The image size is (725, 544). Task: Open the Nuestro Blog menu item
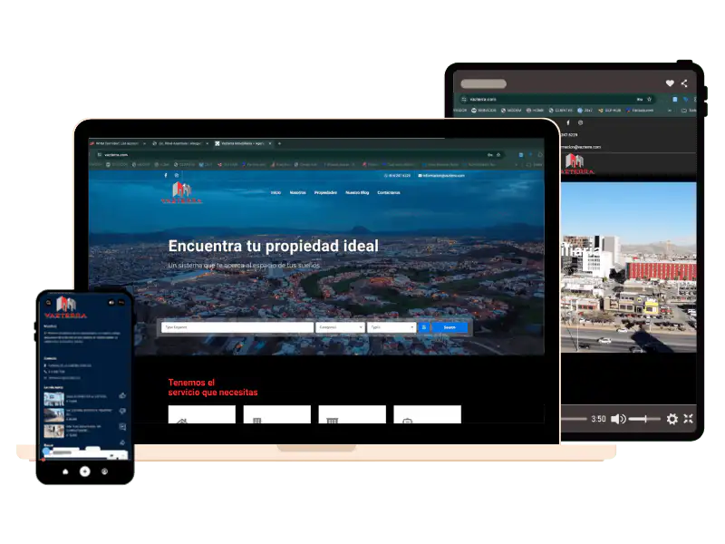(x=357, y=192)
